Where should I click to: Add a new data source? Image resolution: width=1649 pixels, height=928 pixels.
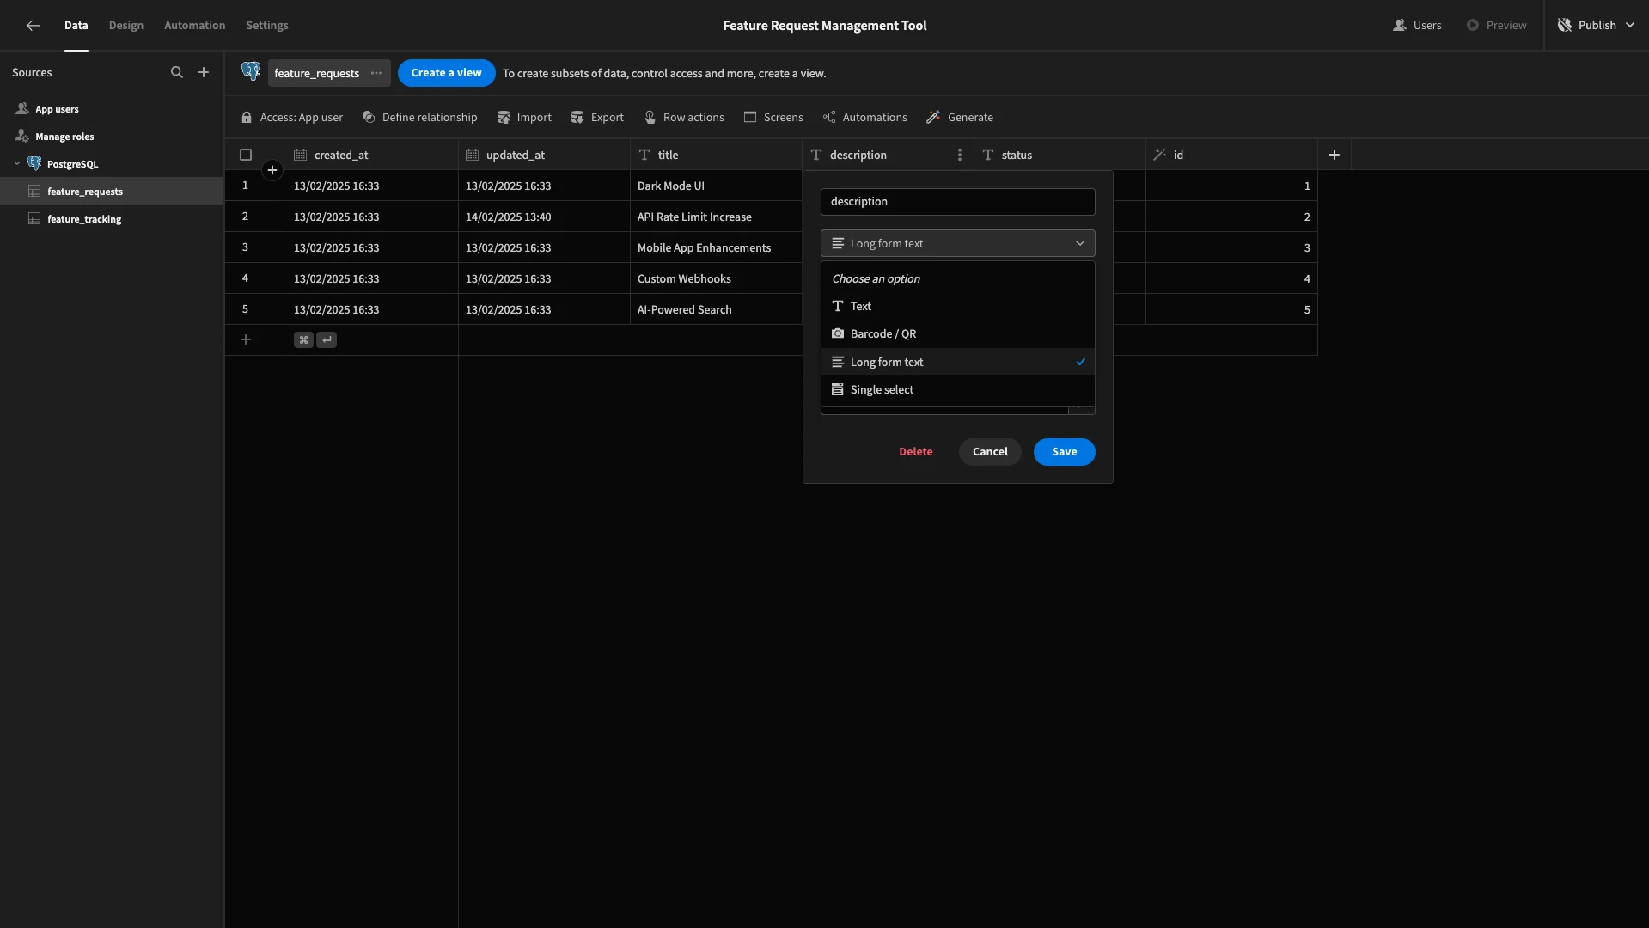click(204, 73)
